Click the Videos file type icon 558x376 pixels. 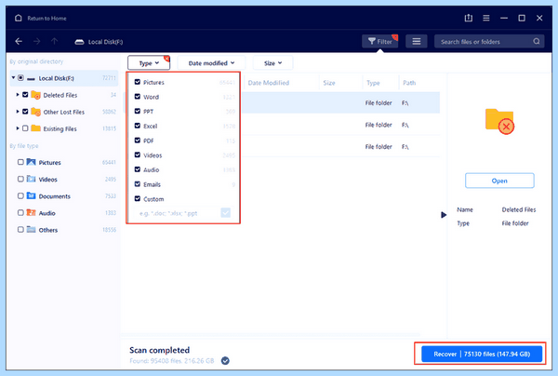click(x=32, y=179)
